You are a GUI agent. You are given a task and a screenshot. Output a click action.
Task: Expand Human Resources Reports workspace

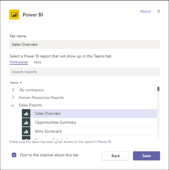[13, 97]
